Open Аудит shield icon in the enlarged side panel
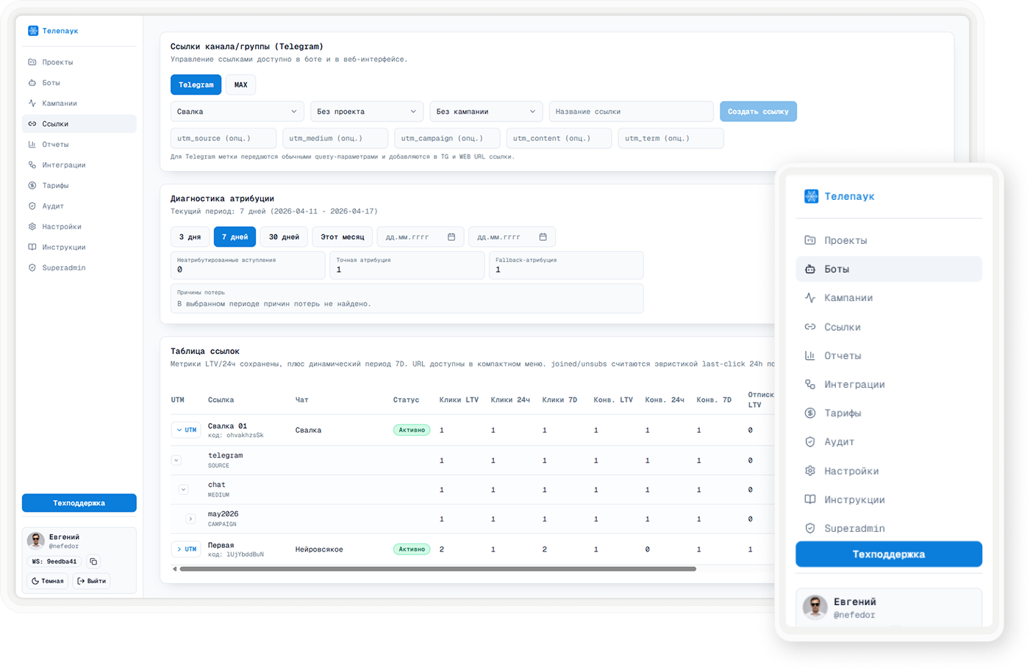Viewport: 1033px width, 672px height. 810,442
